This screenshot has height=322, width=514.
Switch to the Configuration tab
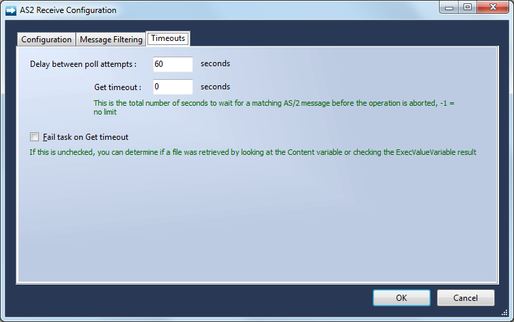pos(46,40)
